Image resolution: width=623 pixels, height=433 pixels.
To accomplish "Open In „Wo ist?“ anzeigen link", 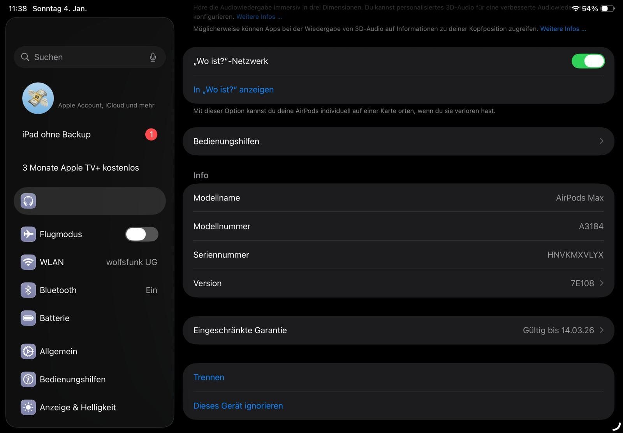I will click(x=233, y=90).
